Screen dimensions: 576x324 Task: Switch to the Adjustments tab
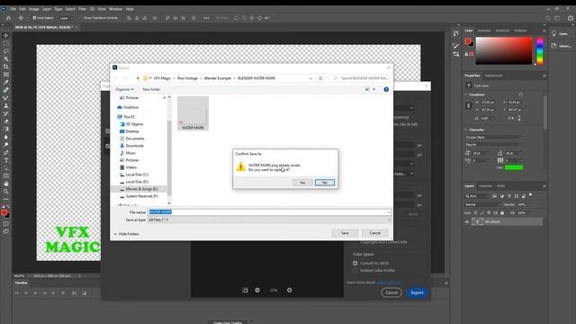pos(493,76)
